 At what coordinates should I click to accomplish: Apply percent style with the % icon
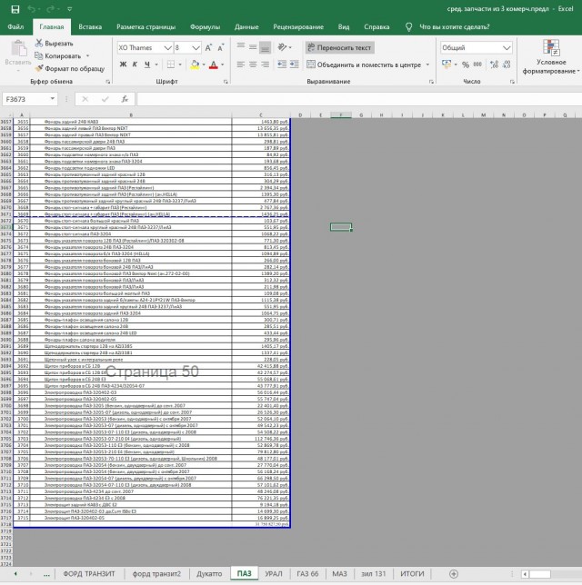coord(466,64)
